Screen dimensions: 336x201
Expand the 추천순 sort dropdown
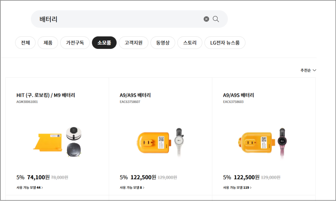pyautogui.click(x=308, y=70)
